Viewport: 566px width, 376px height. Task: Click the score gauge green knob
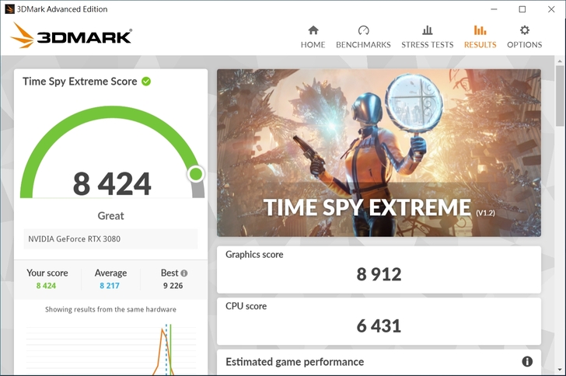[196, 174]
